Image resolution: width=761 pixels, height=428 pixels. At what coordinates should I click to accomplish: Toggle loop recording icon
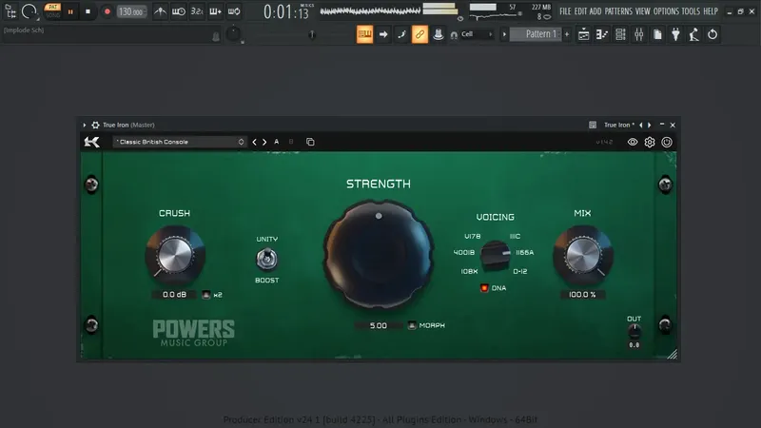point(233,11)
